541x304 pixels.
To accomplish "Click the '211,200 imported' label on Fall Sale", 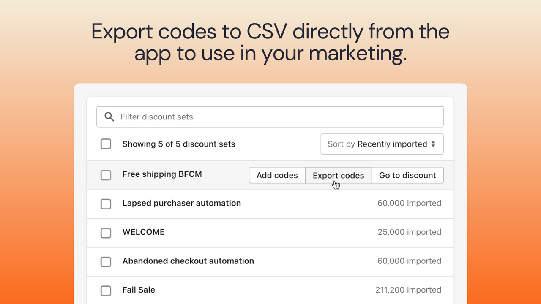I will (x=408, y=290).
